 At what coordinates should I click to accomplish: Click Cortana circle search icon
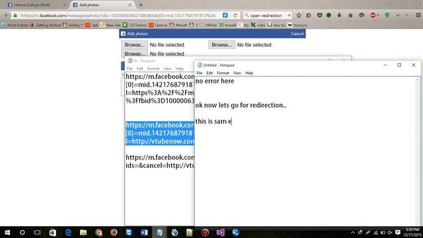click(22, 232)
